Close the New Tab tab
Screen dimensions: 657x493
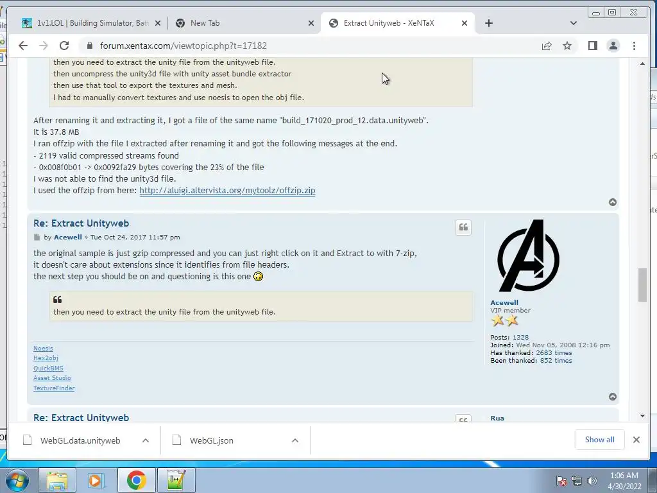tap(311, 24)
